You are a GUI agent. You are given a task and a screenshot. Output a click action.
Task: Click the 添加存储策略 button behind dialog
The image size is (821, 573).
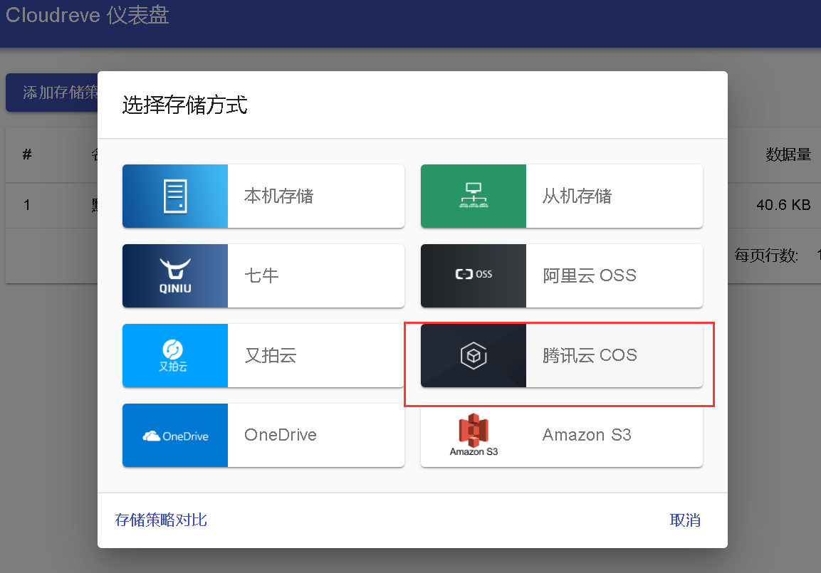click(x=52, y=93)
